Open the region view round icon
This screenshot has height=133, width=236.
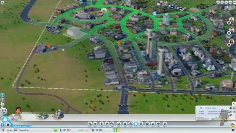[x=4, y=111]
